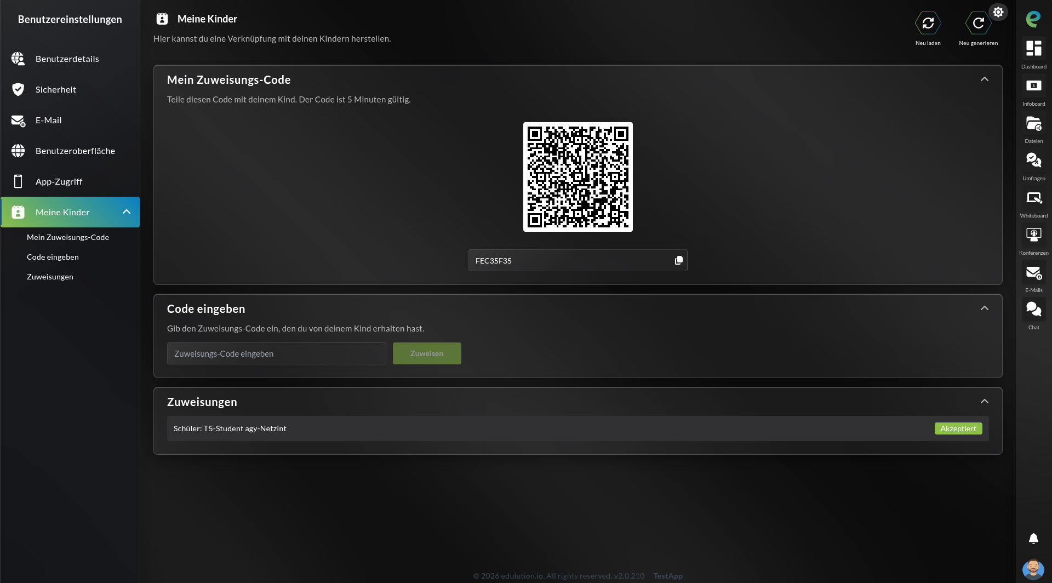
Task: Copy the assignment code FEC35F35 via copy icon
Action: 679,260
